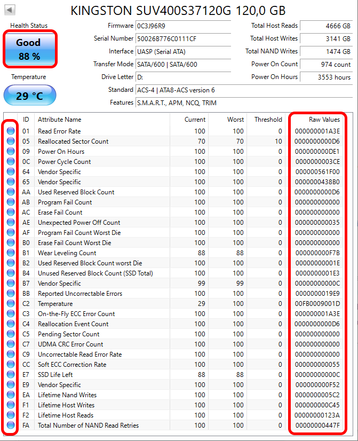
Task: Select the Interface field UASP (Serial ATA)
Action: pyautogui.click(x=183, y=51)
